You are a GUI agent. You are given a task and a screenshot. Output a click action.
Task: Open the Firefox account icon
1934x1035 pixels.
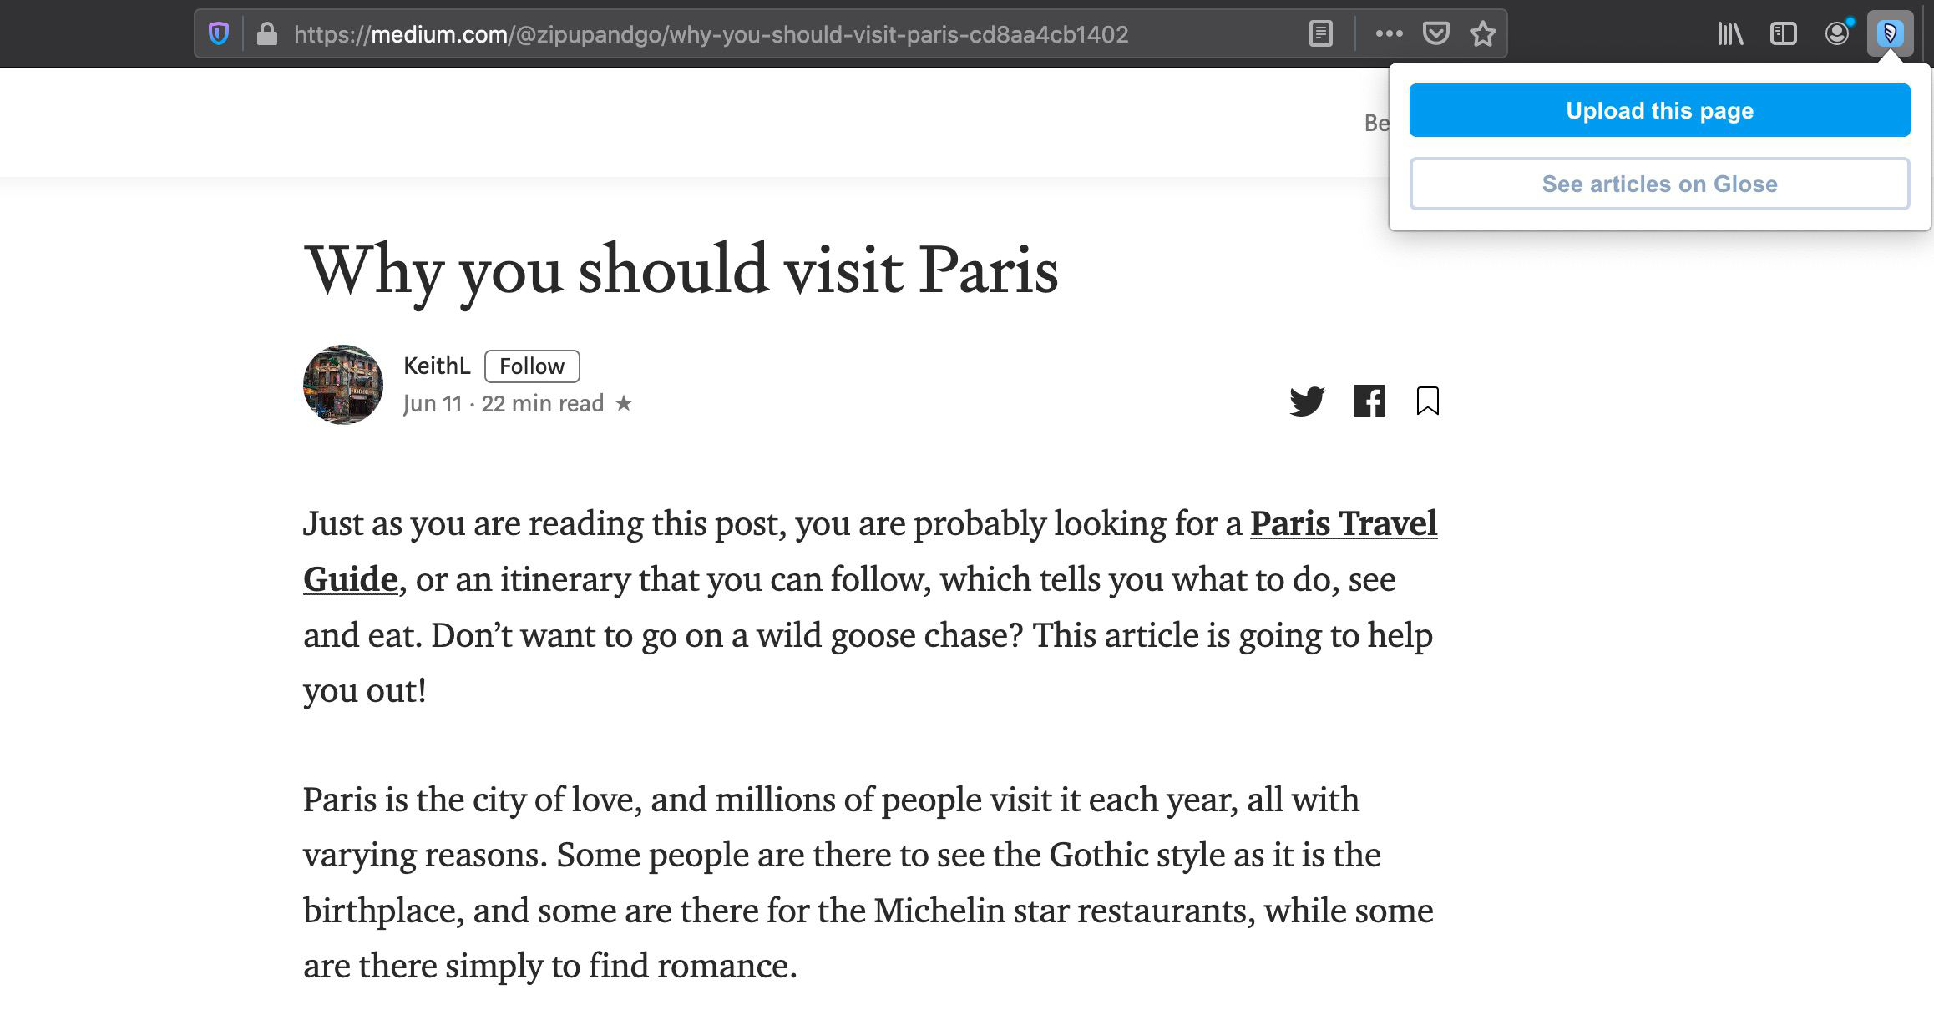1837,34
